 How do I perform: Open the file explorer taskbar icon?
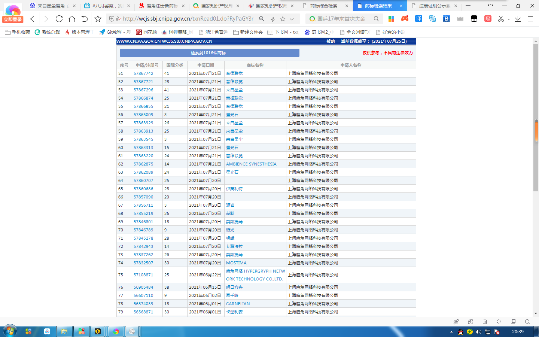tap(64, 331)
